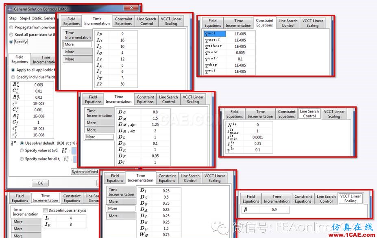Select Specify value for all t option
Viewport: 377px width, 238px height.
[x=22, y=159]
